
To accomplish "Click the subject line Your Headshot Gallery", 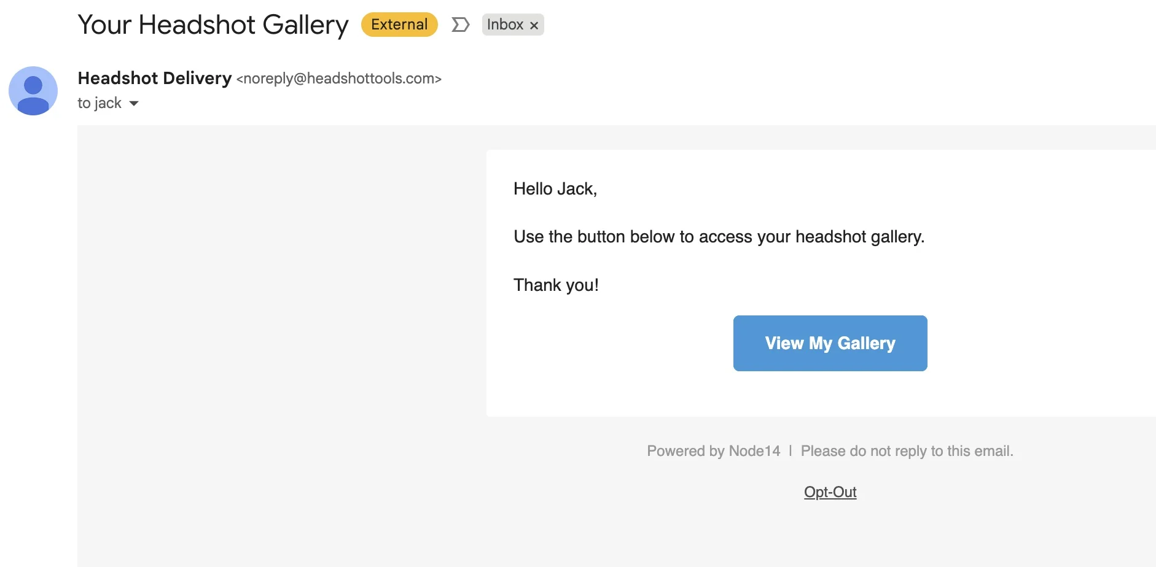I will [213, 25].
